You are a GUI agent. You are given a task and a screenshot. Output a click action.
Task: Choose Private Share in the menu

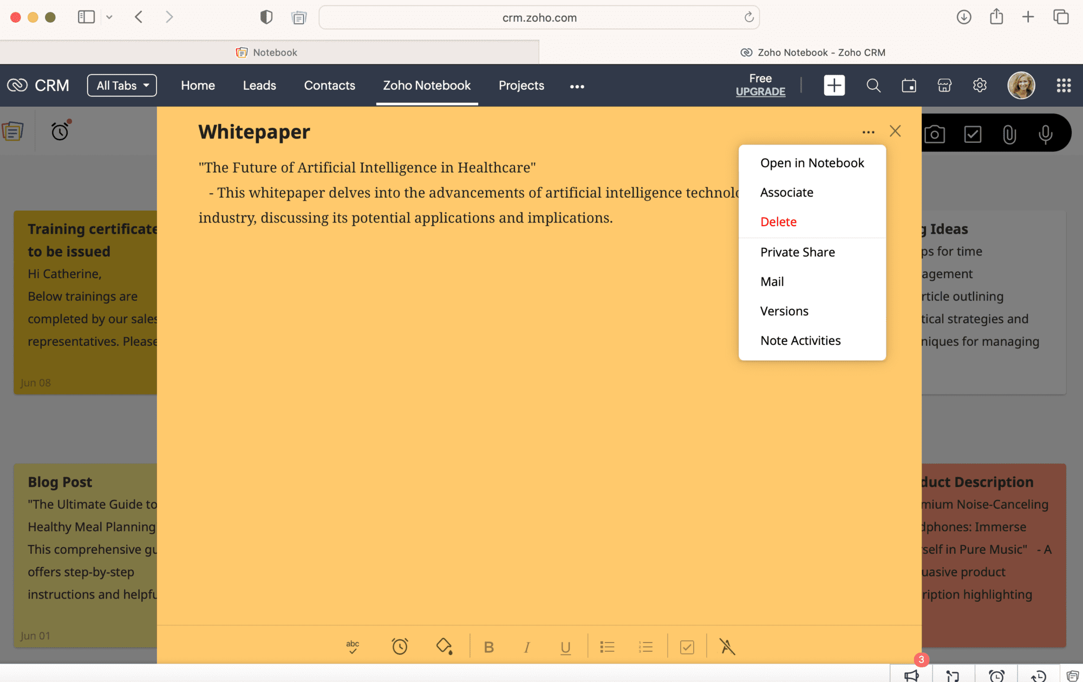coord(797,252)
